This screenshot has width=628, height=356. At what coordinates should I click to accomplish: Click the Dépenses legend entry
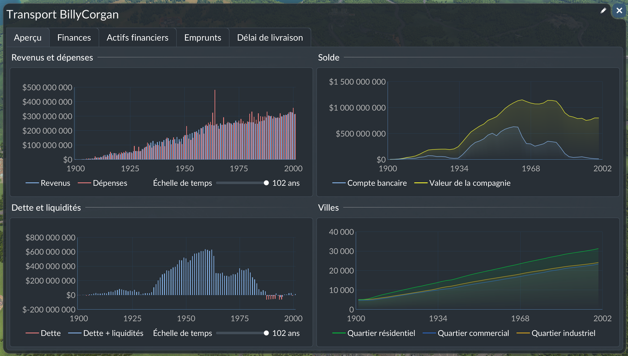103,183
